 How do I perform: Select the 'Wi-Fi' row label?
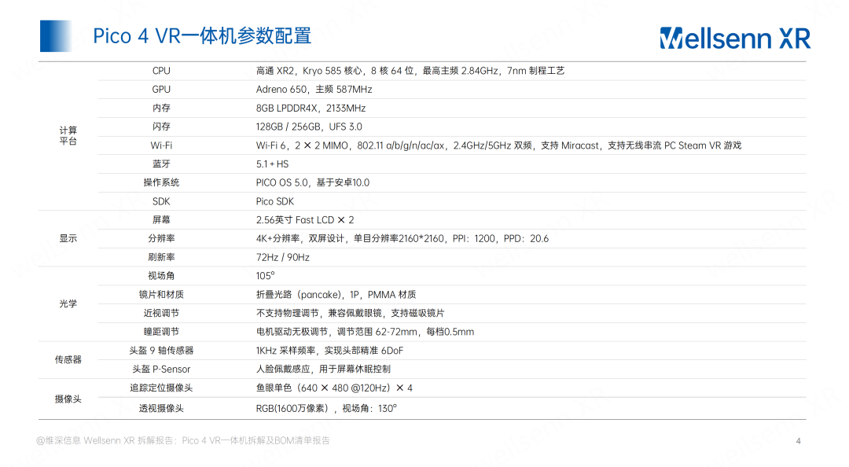(161, 145)
